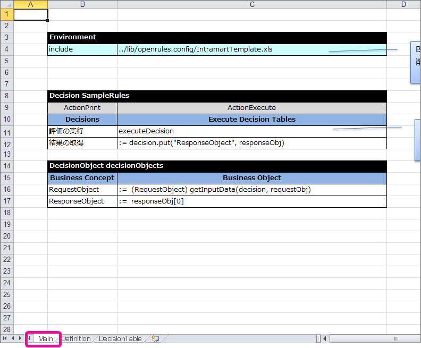The image size is (421, 348).
Task: Click the tab split handle left of Main
Action: [x=30, y=338]
